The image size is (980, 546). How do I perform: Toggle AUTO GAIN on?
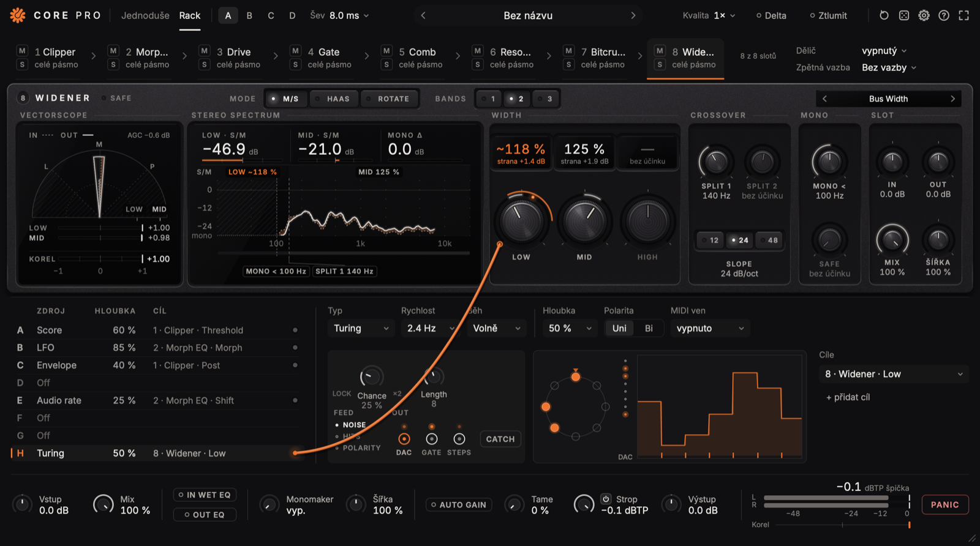click(459, 505)
